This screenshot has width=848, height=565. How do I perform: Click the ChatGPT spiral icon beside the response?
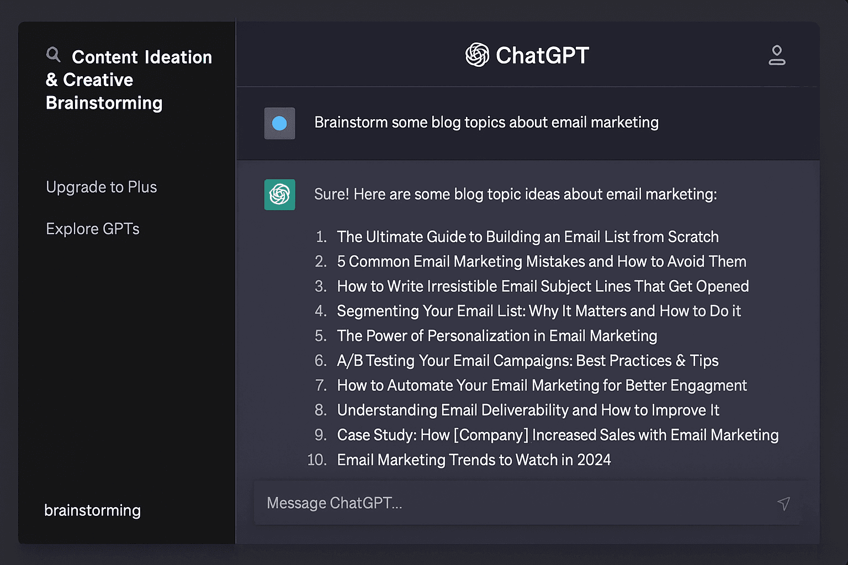(x=279, y=195)
